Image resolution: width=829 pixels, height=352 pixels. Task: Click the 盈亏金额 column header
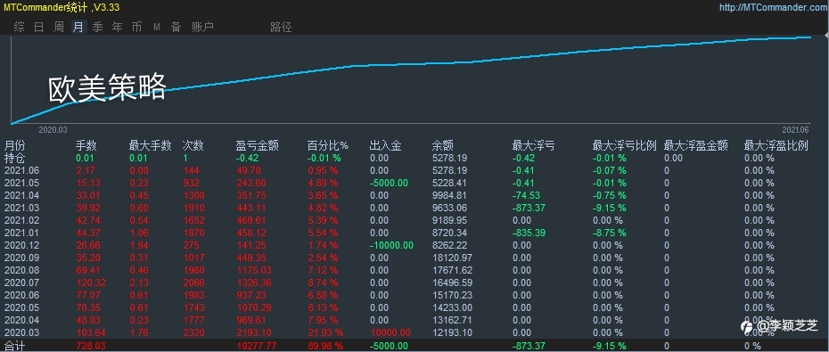pos(257,145)
